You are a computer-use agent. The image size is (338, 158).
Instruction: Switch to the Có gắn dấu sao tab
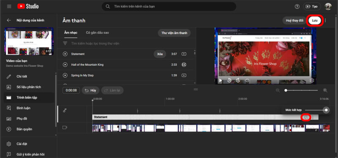tap(97, 33)
